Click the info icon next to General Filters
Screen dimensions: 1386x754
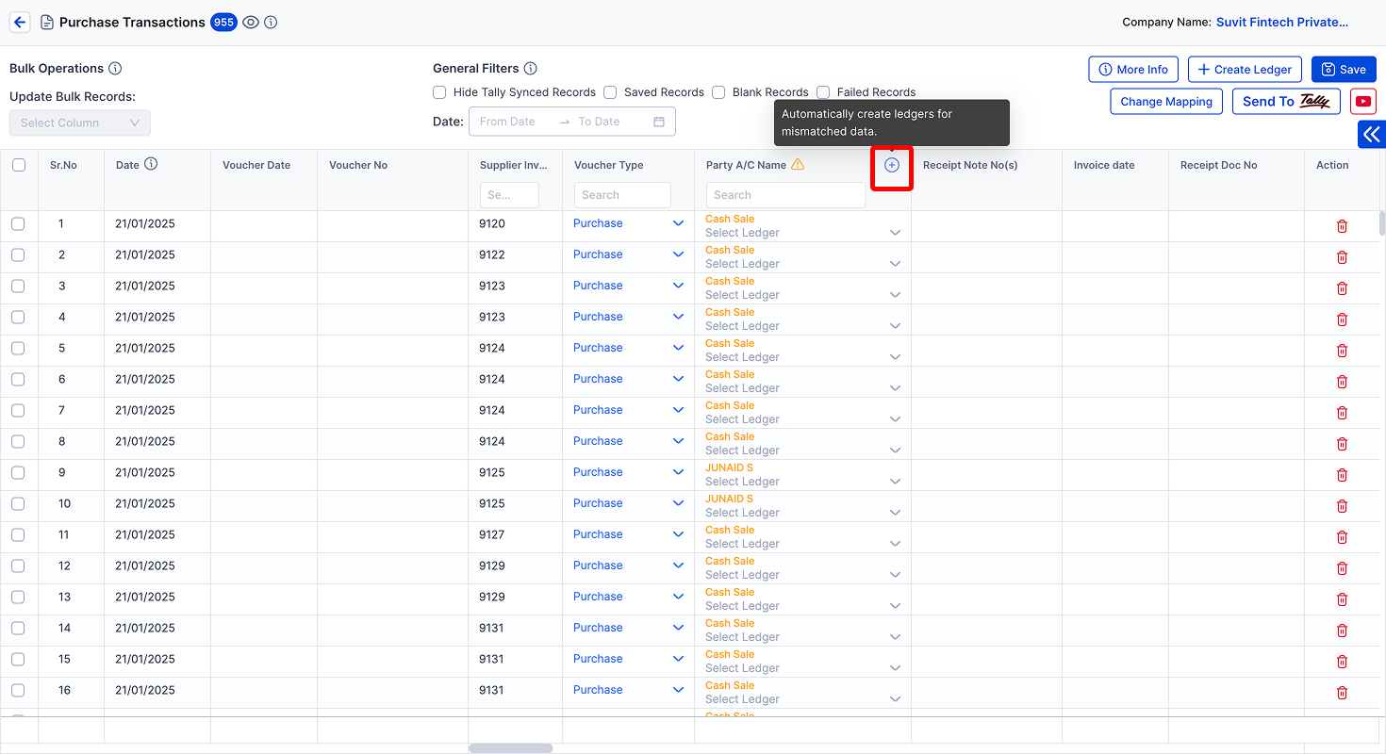tap(531, 69)
